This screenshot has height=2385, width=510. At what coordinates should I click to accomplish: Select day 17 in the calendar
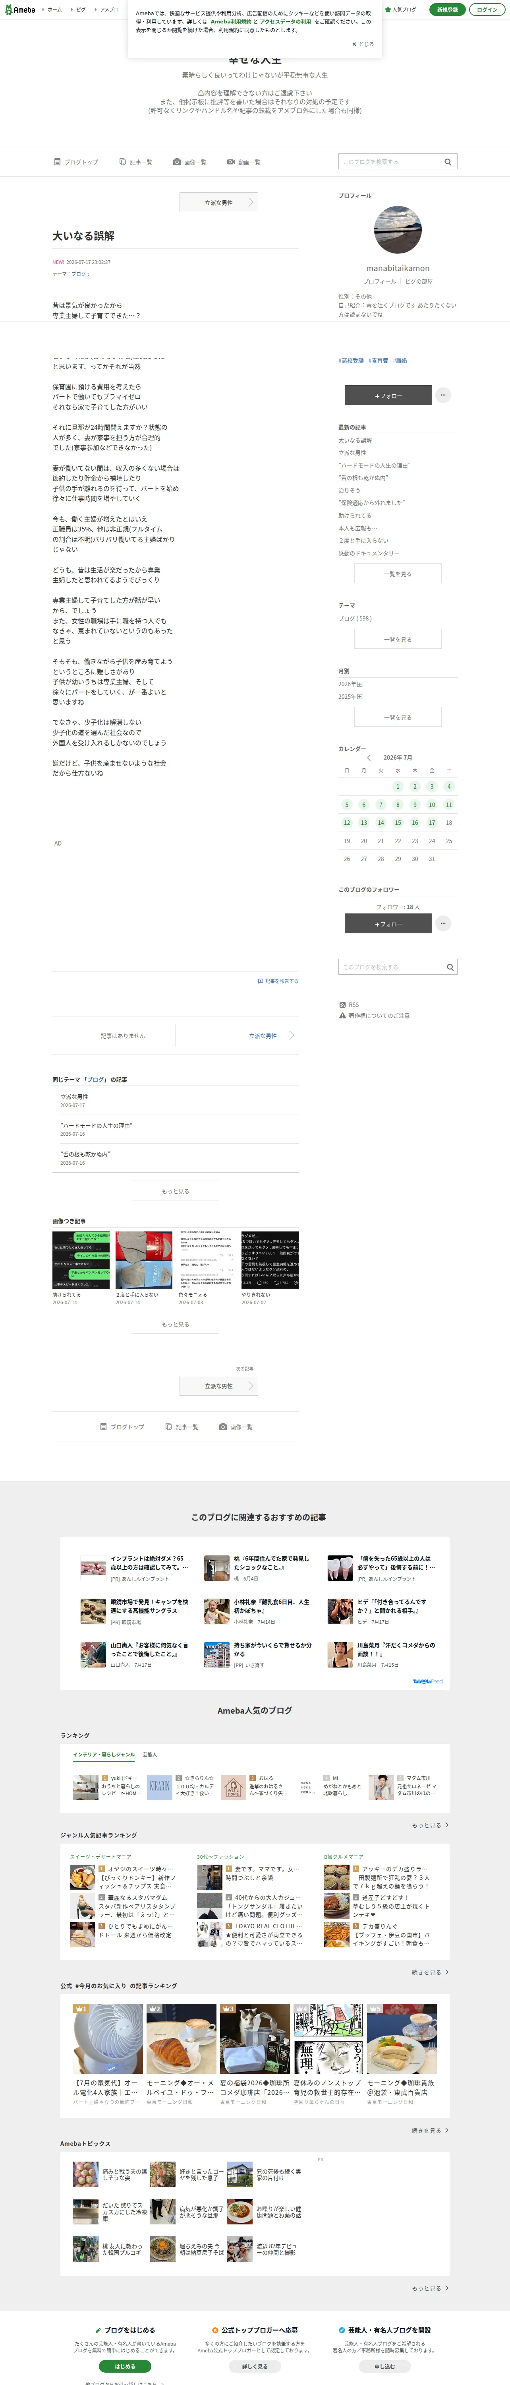431,822
